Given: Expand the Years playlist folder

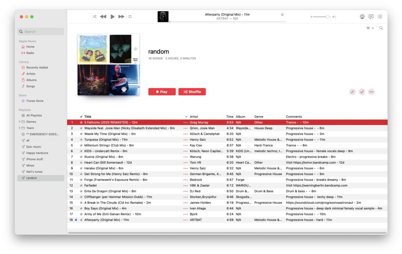Looking at the screenshot, I should tap(19, 128).
